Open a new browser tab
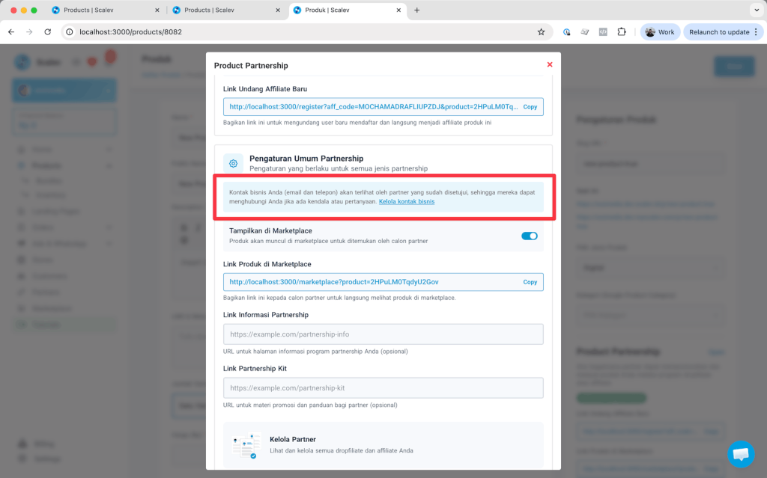This screenshot has width=767, height=478. (416, 10)
